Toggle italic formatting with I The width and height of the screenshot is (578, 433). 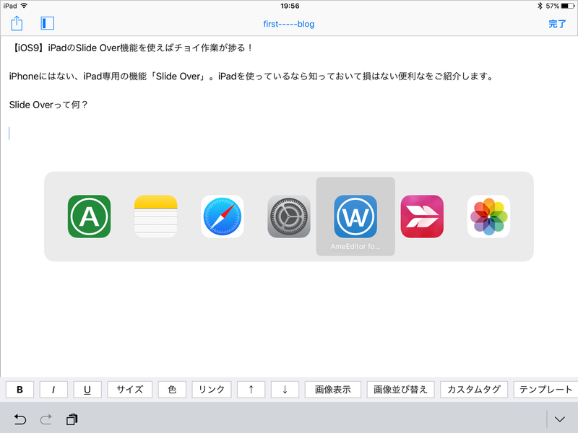(x=53, y=390)
